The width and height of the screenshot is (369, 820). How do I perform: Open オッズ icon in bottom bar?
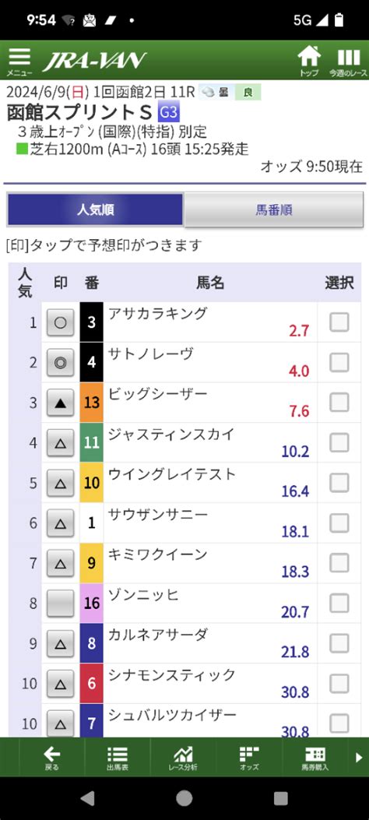249,757
